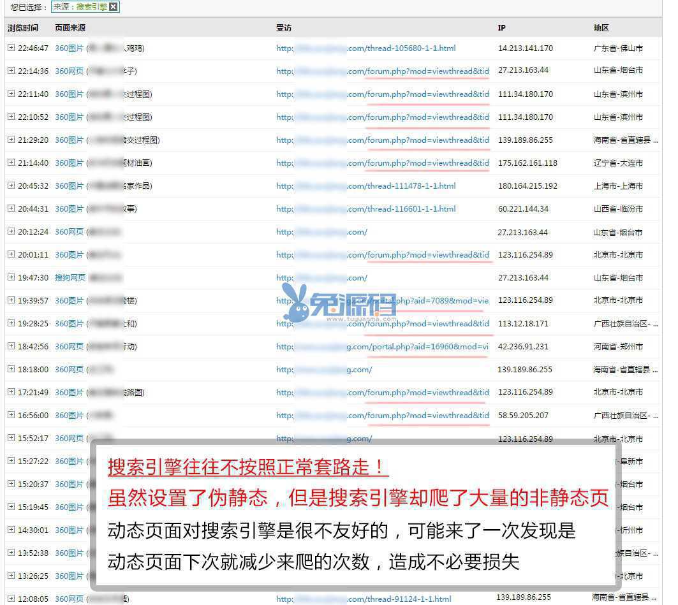Click the 页面来源 column header
The height and width of the screenshot is (605, 678).
(x=70, y=28)
